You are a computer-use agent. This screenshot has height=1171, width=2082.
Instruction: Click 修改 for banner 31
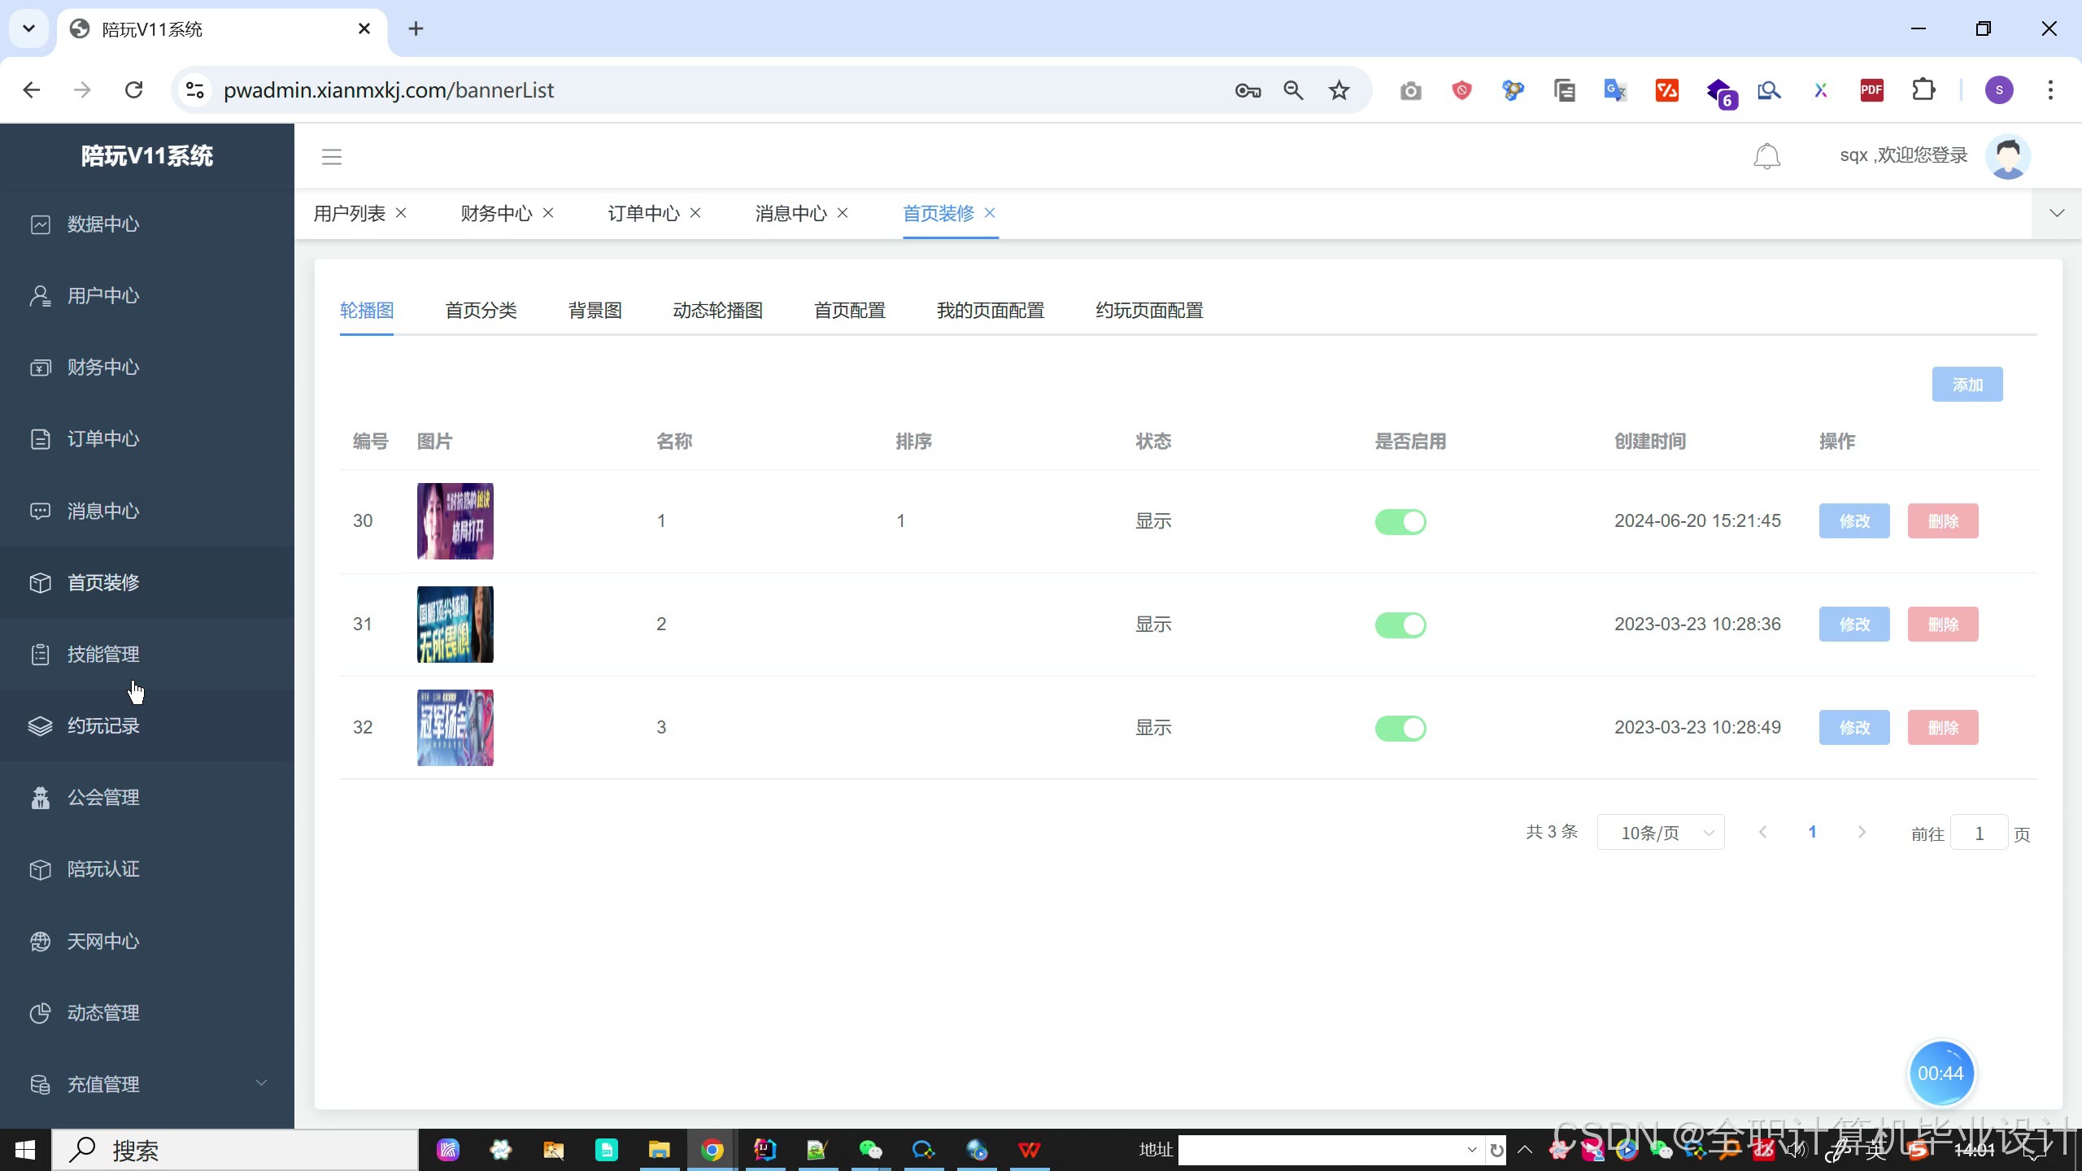[1854, 625]
